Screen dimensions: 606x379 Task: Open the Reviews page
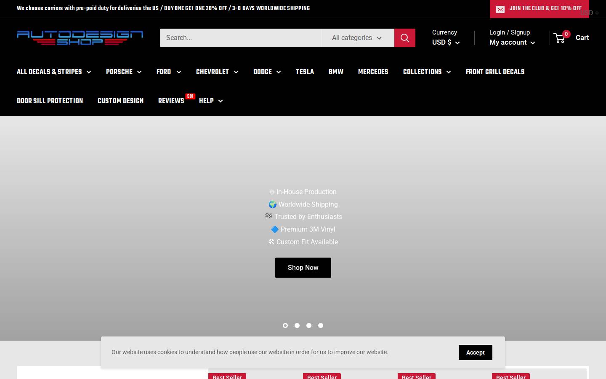click(x=171, y=101)
